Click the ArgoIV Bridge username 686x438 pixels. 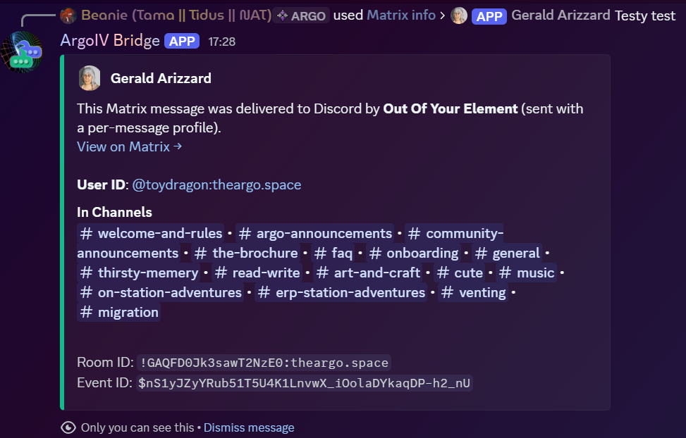pyautogui.click(x=110, y=41)
